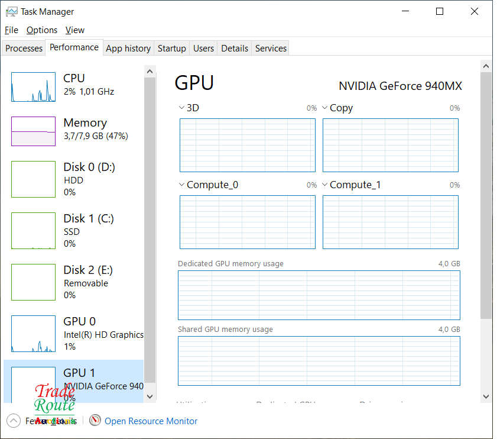Switch to the Processes tab

click(24, 49)
